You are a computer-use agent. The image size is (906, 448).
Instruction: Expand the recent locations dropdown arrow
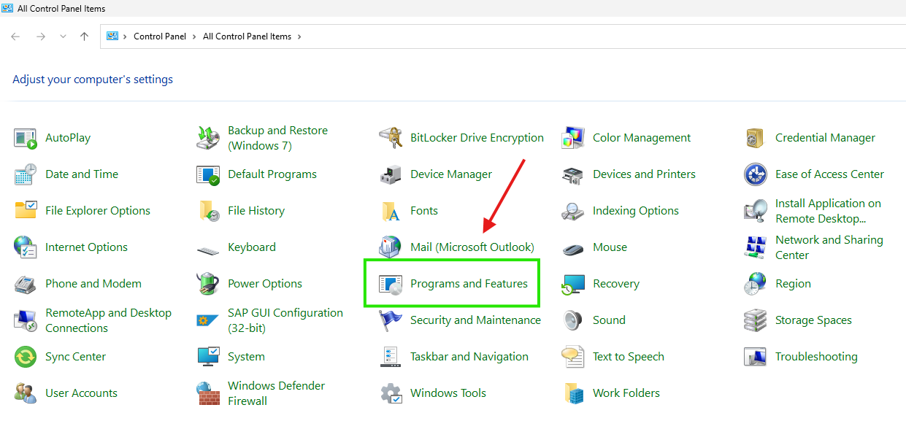click(x=63, y=36)
